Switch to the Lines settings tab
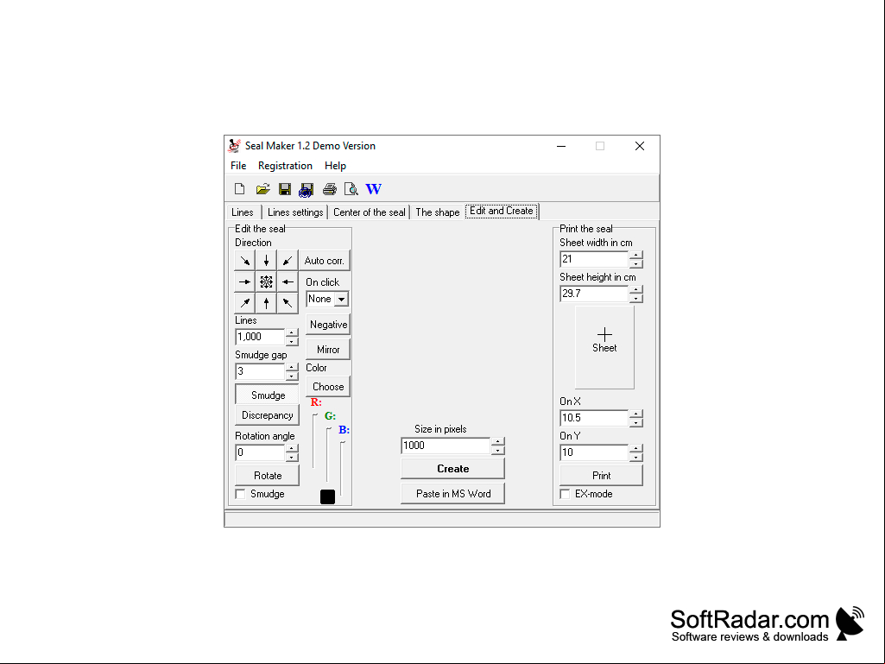 (295, 212)
